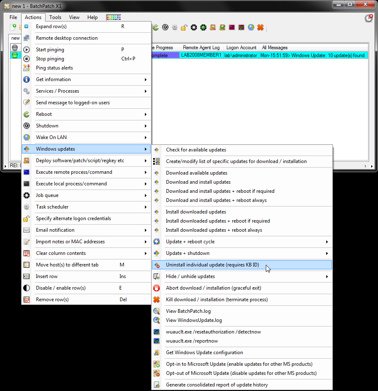The image size is (378, 391).
Task: Click the red X toolbar icon
Action: click(x=260, y=27)
